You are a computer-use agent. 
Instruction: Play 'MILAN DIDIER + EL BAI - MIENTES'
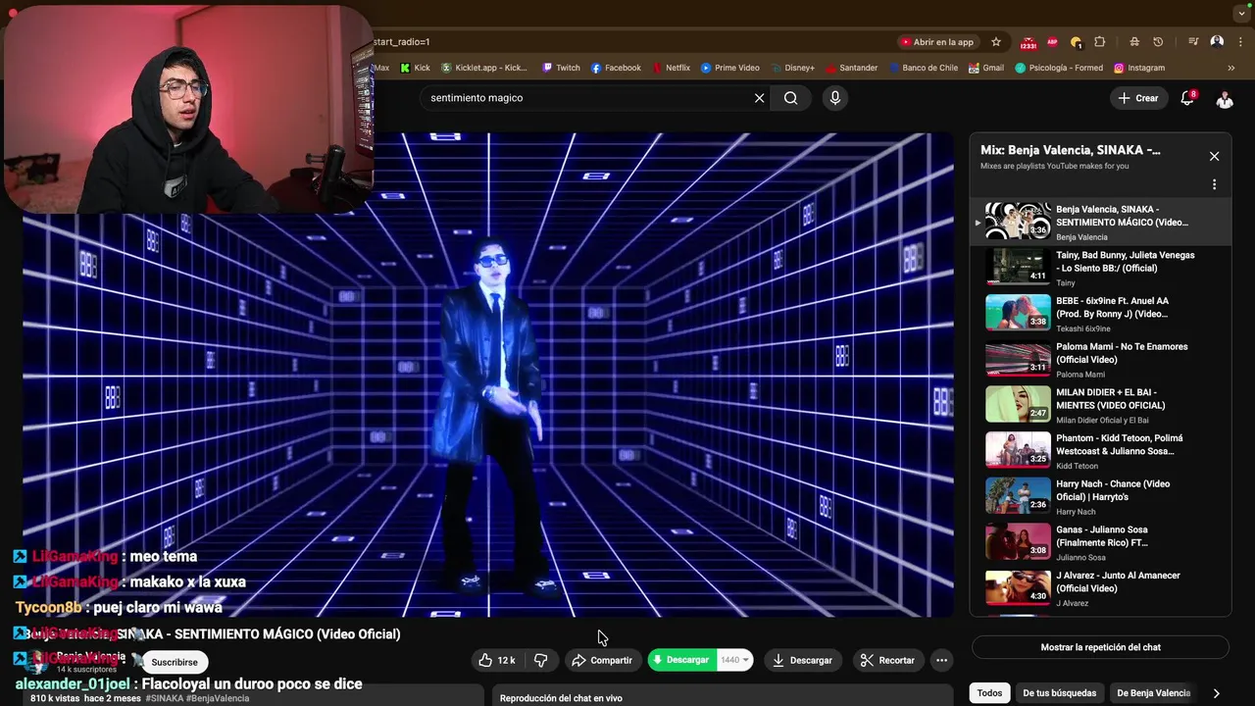coord(1100,405)
